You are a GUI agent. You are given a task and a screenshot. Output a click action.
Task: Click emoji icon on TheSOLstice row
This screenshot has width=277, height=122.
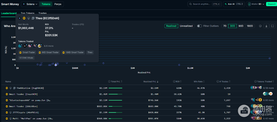[x=7, y=88]
